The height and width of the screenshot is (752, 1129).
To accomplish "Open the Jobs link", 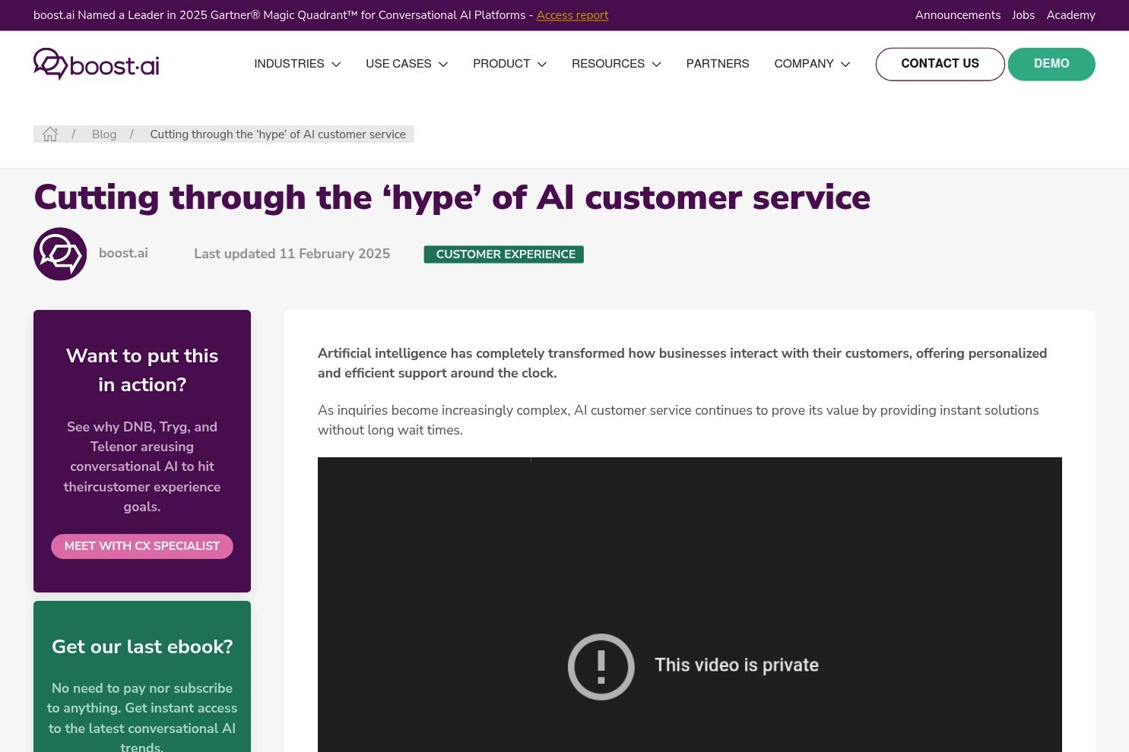I will (x=1023, y=15).
